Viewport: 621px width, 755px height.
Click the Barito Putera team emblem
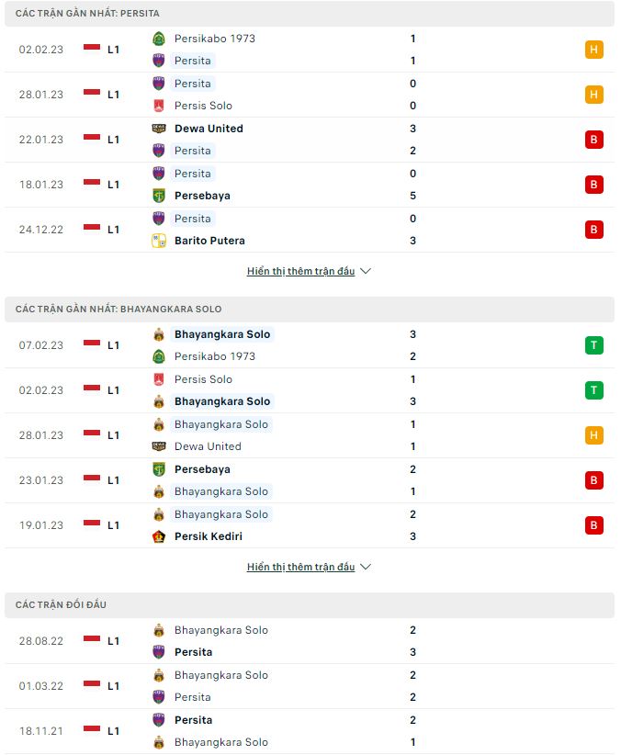161,241
